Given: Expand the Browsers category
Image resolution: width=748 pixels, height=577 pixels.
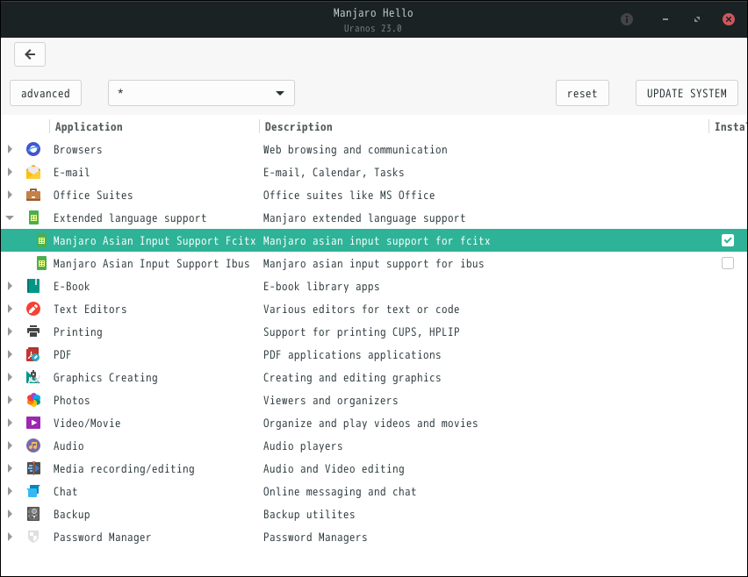Looking at the screenshot, I should click(x=10, y=149).
